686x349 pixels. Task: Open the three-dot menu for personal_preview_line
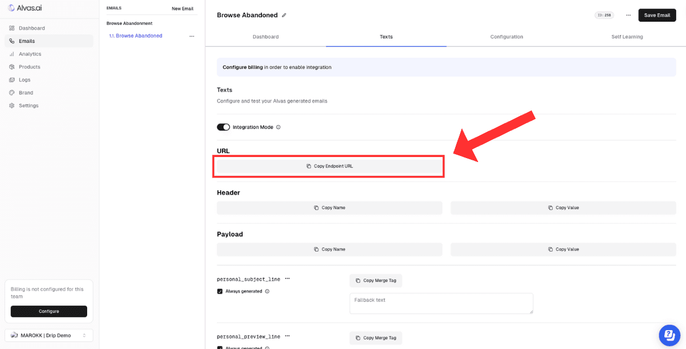287,336
